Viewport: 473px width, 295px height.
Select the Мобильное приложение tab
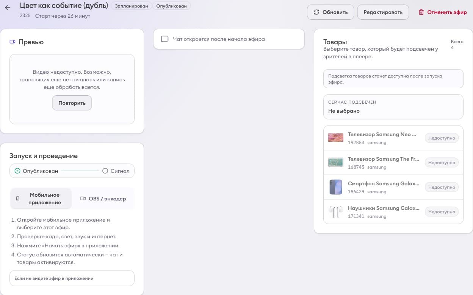click(41, 199)
